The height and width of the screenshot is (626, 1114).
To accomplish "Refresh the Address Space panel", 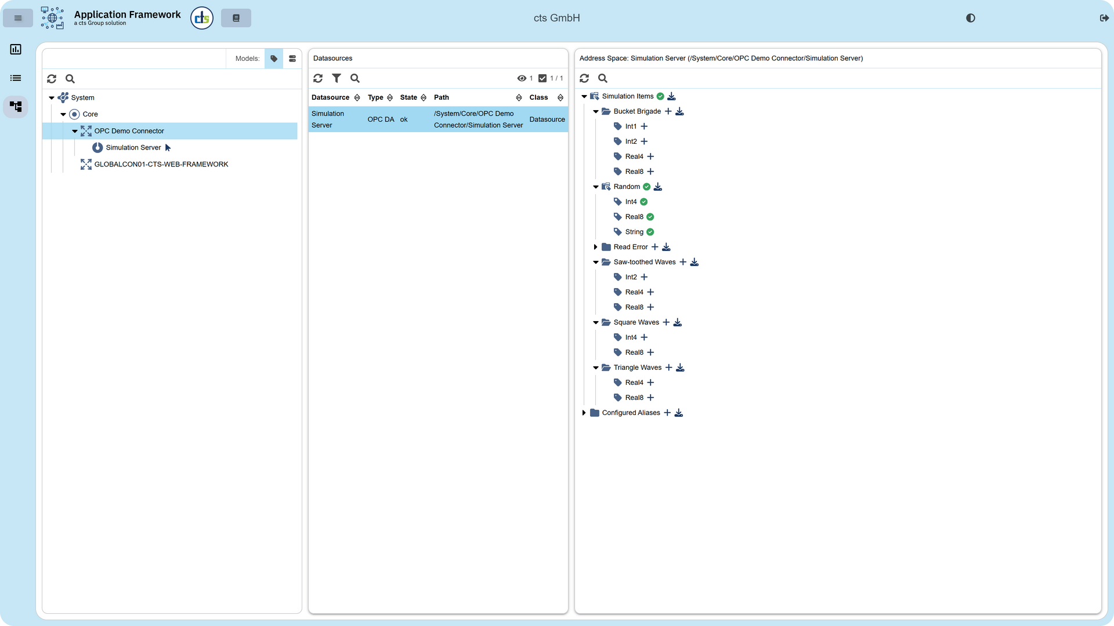I will tap(584, 78).
